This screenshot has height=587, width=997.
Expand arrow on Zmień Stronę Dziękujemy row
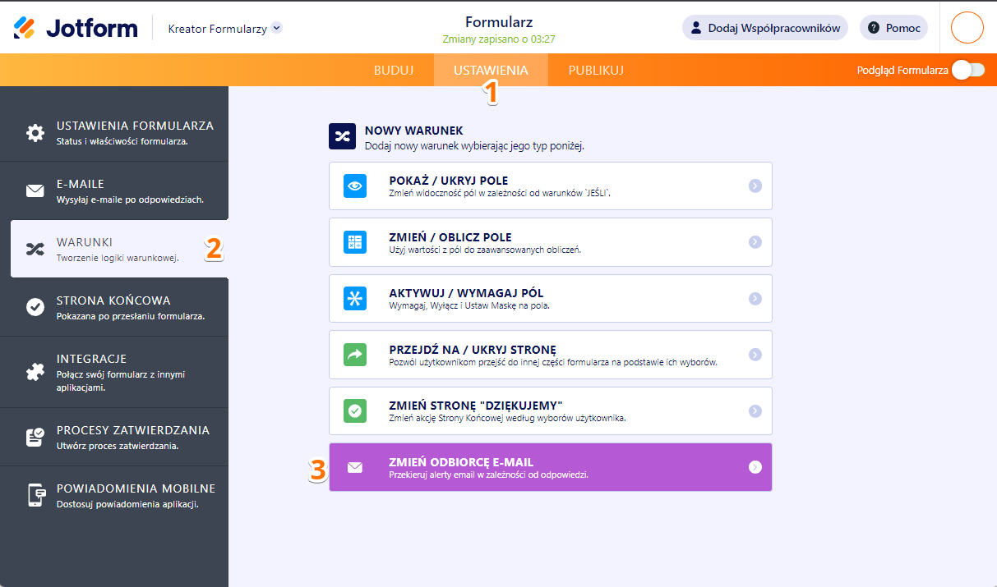(755, 411)
